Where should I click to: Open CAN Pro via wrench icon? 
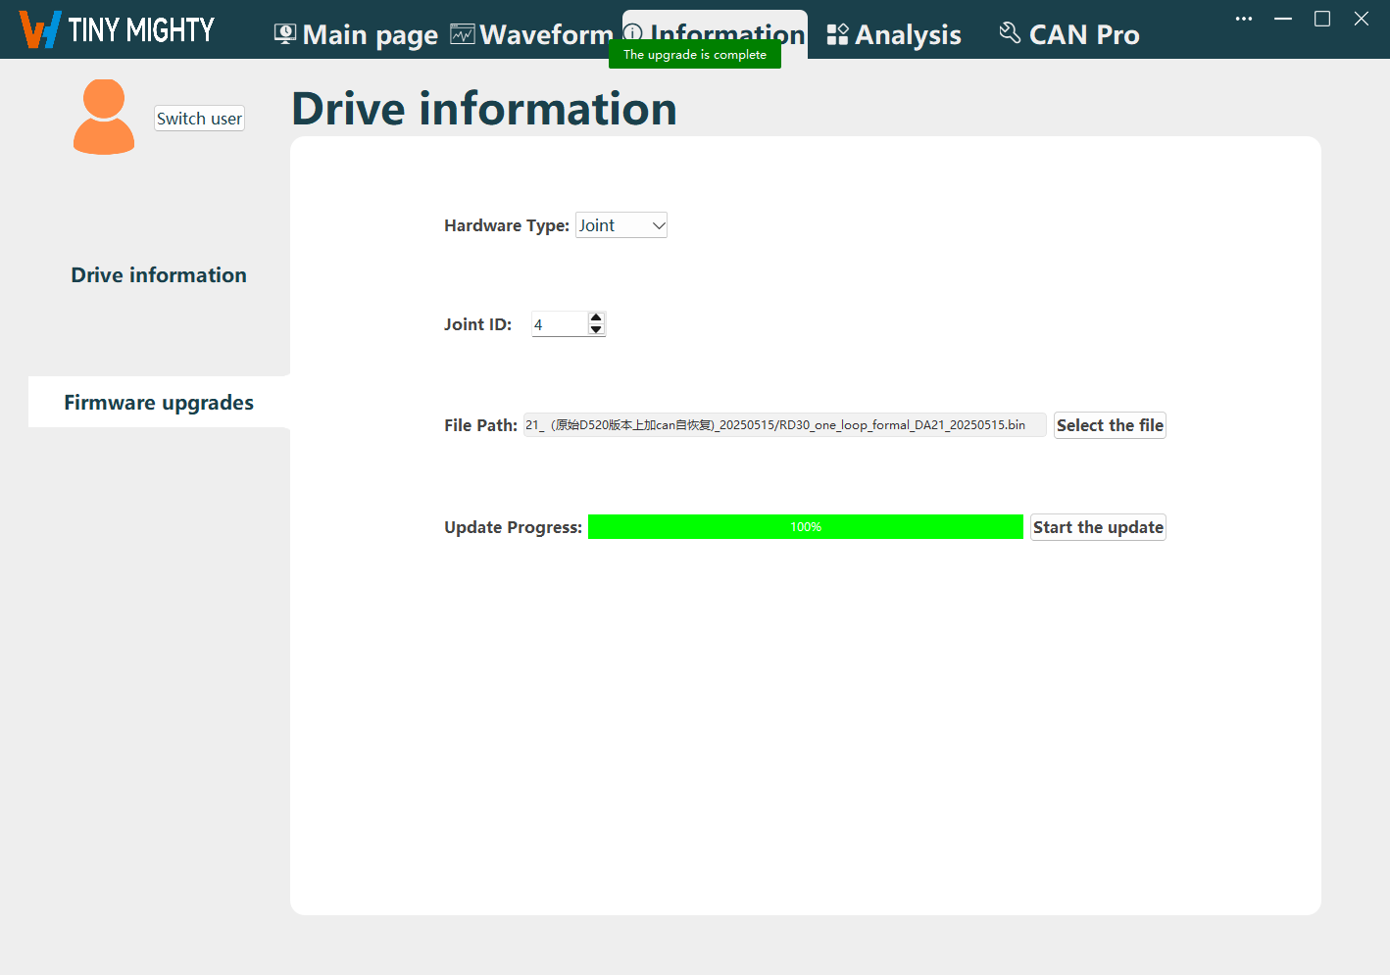tap(1010, 33)
